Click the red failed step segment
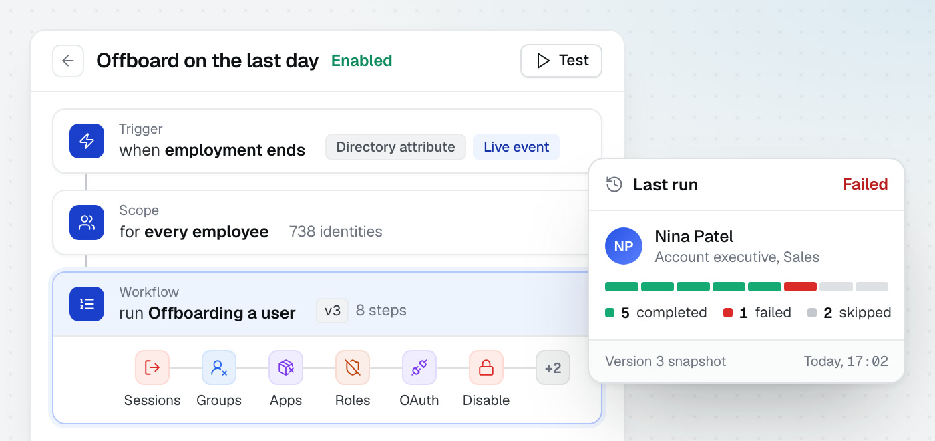Viewport: 935px width, 441px height. point(800,287)
